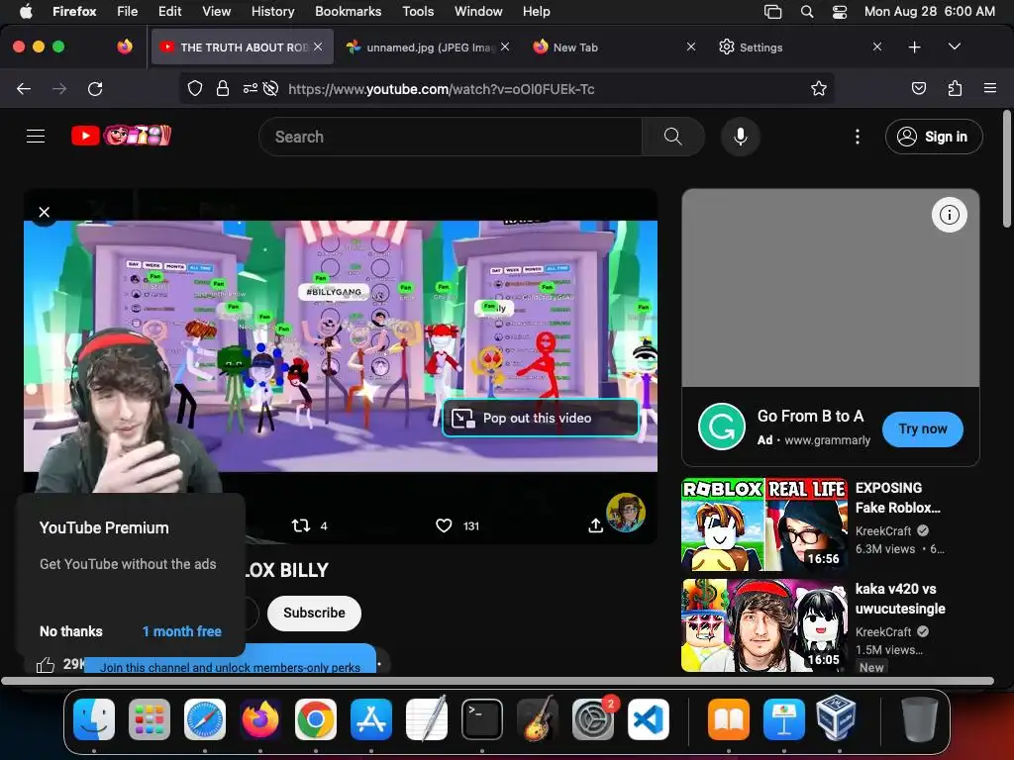1014x760 pixels.
Task: Expand the list all tabs chevron
Action: (x=954, y=47)
